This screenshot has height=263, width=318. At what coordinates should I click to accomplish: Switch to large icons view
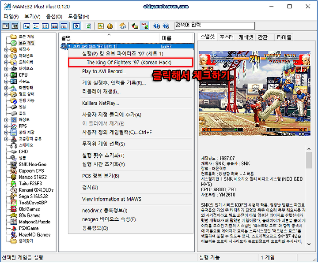27,26
